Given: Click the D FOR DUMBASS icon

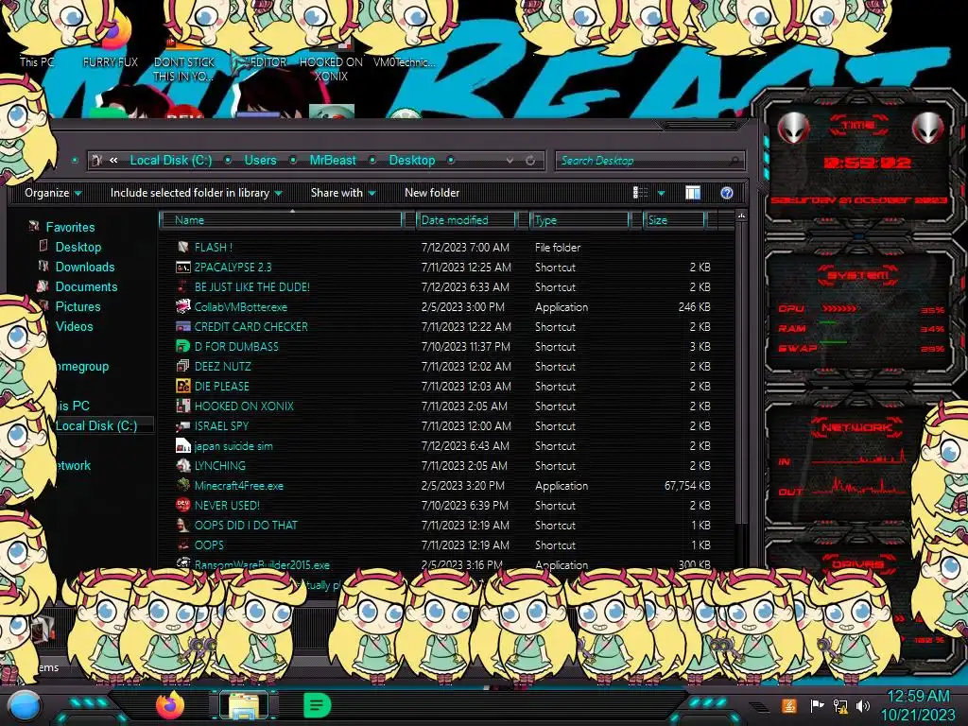Looking at the screenshot, I should (x=182, y=346).
